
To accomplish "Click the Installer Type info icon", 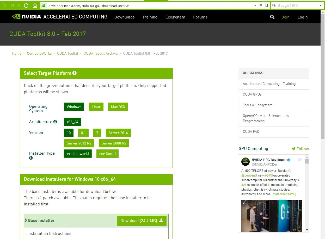I will click(x=31, y=158).
